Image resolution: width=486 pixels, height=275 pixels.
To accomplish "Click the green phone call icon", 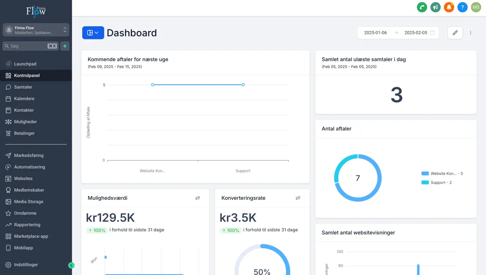I will coord(422,7).
